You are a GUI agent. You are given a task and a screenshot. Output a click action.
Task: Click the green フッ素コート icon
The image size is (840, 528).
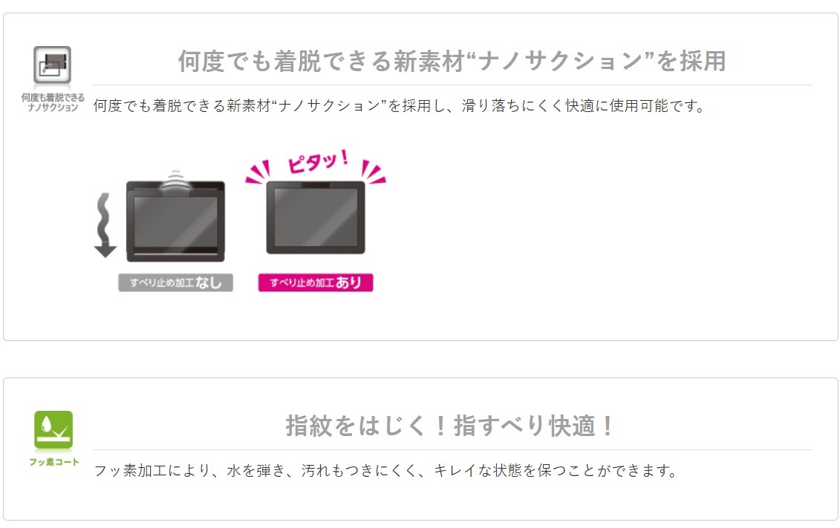point(53,429)
